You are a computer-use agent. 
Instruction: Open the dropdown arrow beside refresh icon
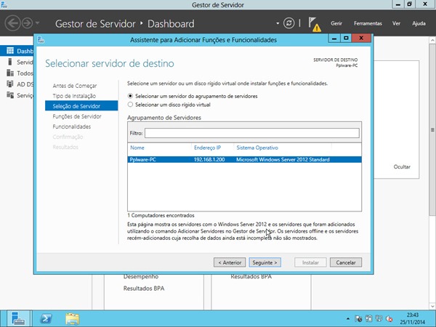[x=278, y=23]
